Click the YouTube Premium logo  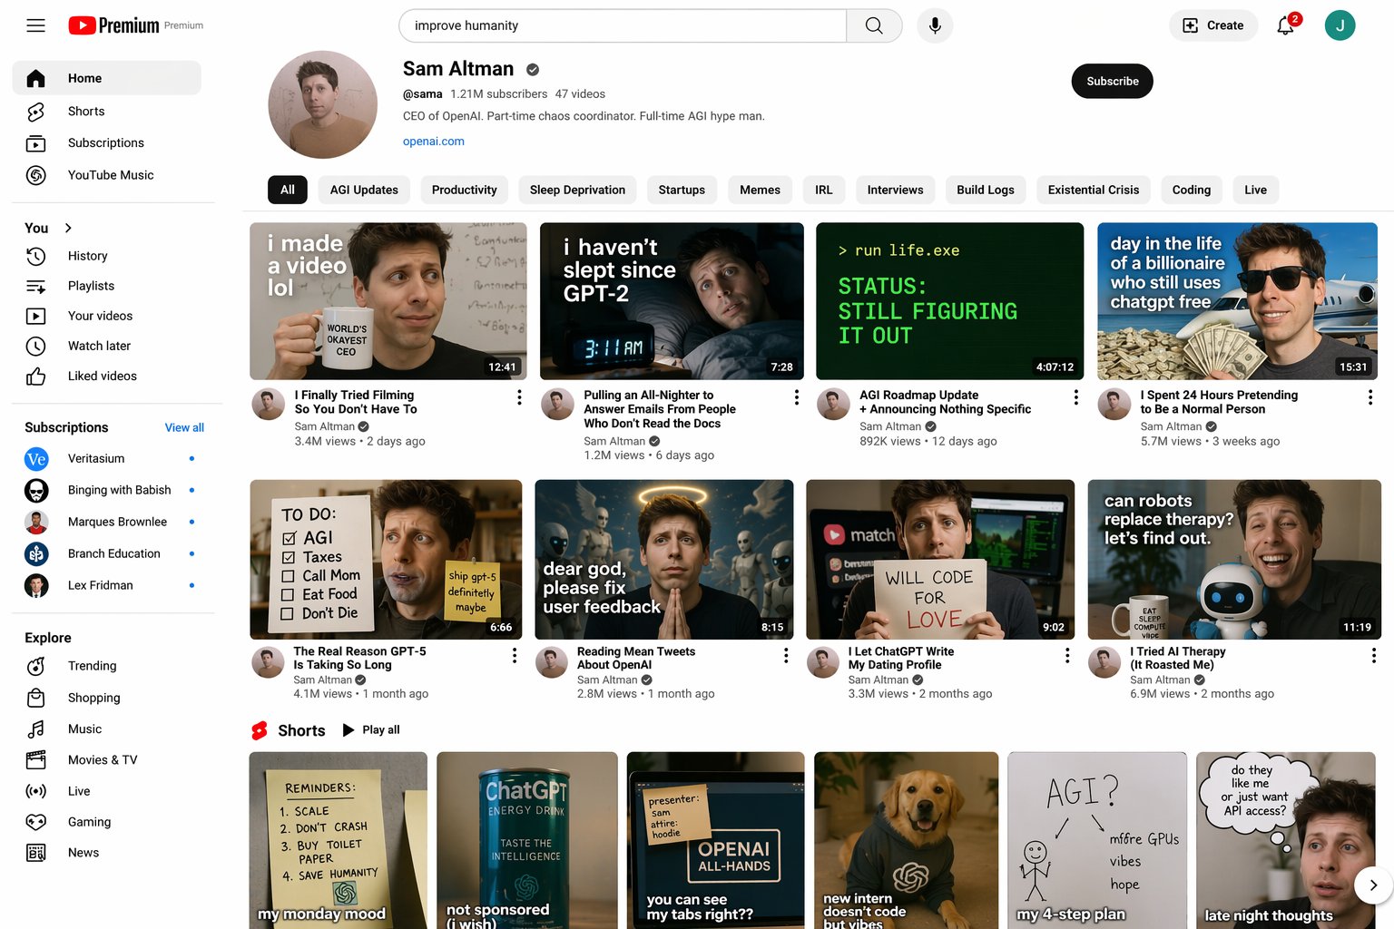tap(114, 25)
